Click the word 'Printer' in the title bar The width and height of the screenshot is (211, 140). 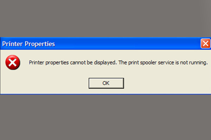12,44
